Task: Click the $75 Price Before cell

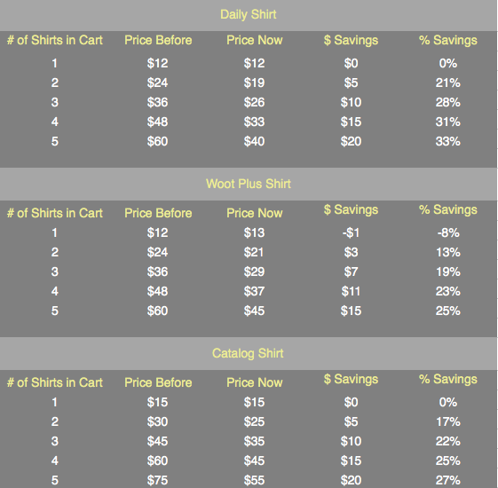Action: point(157,480)
